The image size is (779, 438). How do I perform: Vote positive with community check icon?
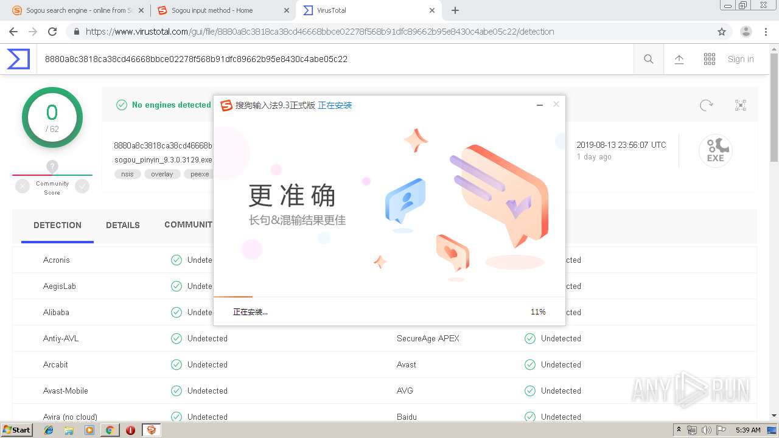82,187
